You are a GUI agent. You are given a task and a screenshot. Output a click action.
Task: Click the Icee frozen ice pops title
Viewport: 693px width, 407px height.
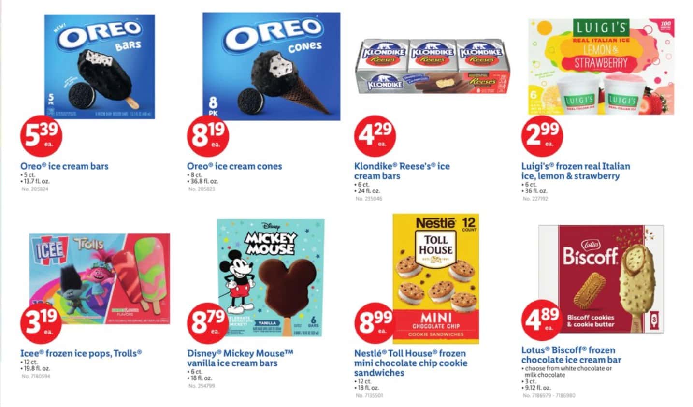click(81, 353)
